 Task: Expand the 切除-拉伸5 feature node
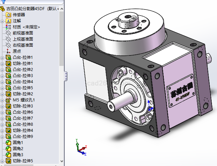2,161
